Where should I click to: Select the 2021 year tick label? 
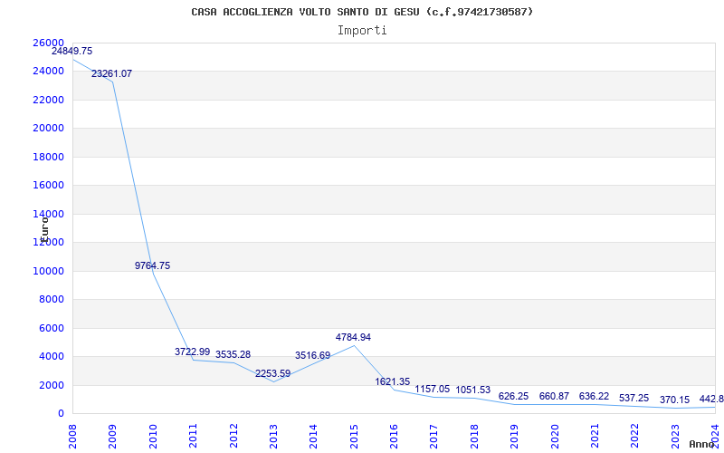[x=595, y=436]
